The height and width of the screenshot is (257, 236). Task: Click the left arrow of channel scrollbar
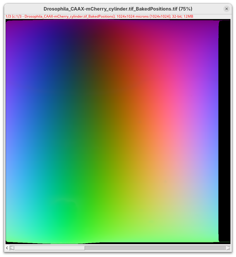point(12,248)
